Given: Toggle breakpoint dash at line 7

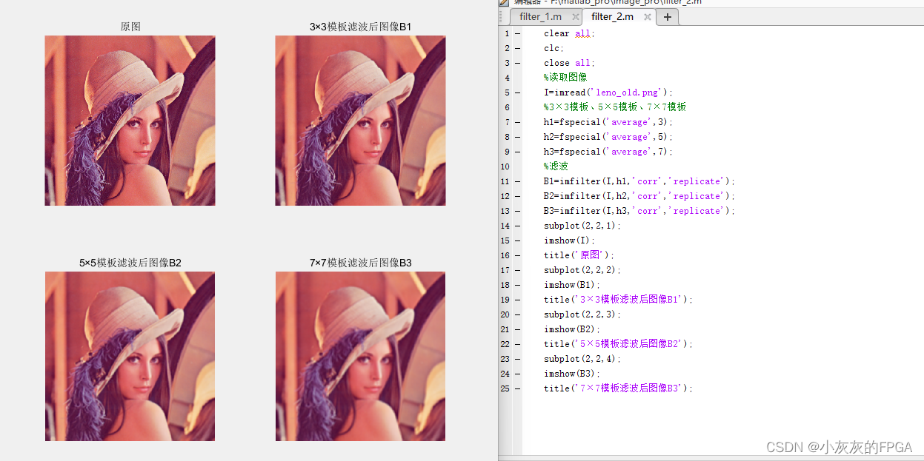Looking at the screenshot, I should click(x=517, y=122).
